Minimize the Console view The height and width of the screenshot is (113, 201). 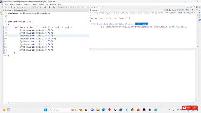(x=197, y=10)
